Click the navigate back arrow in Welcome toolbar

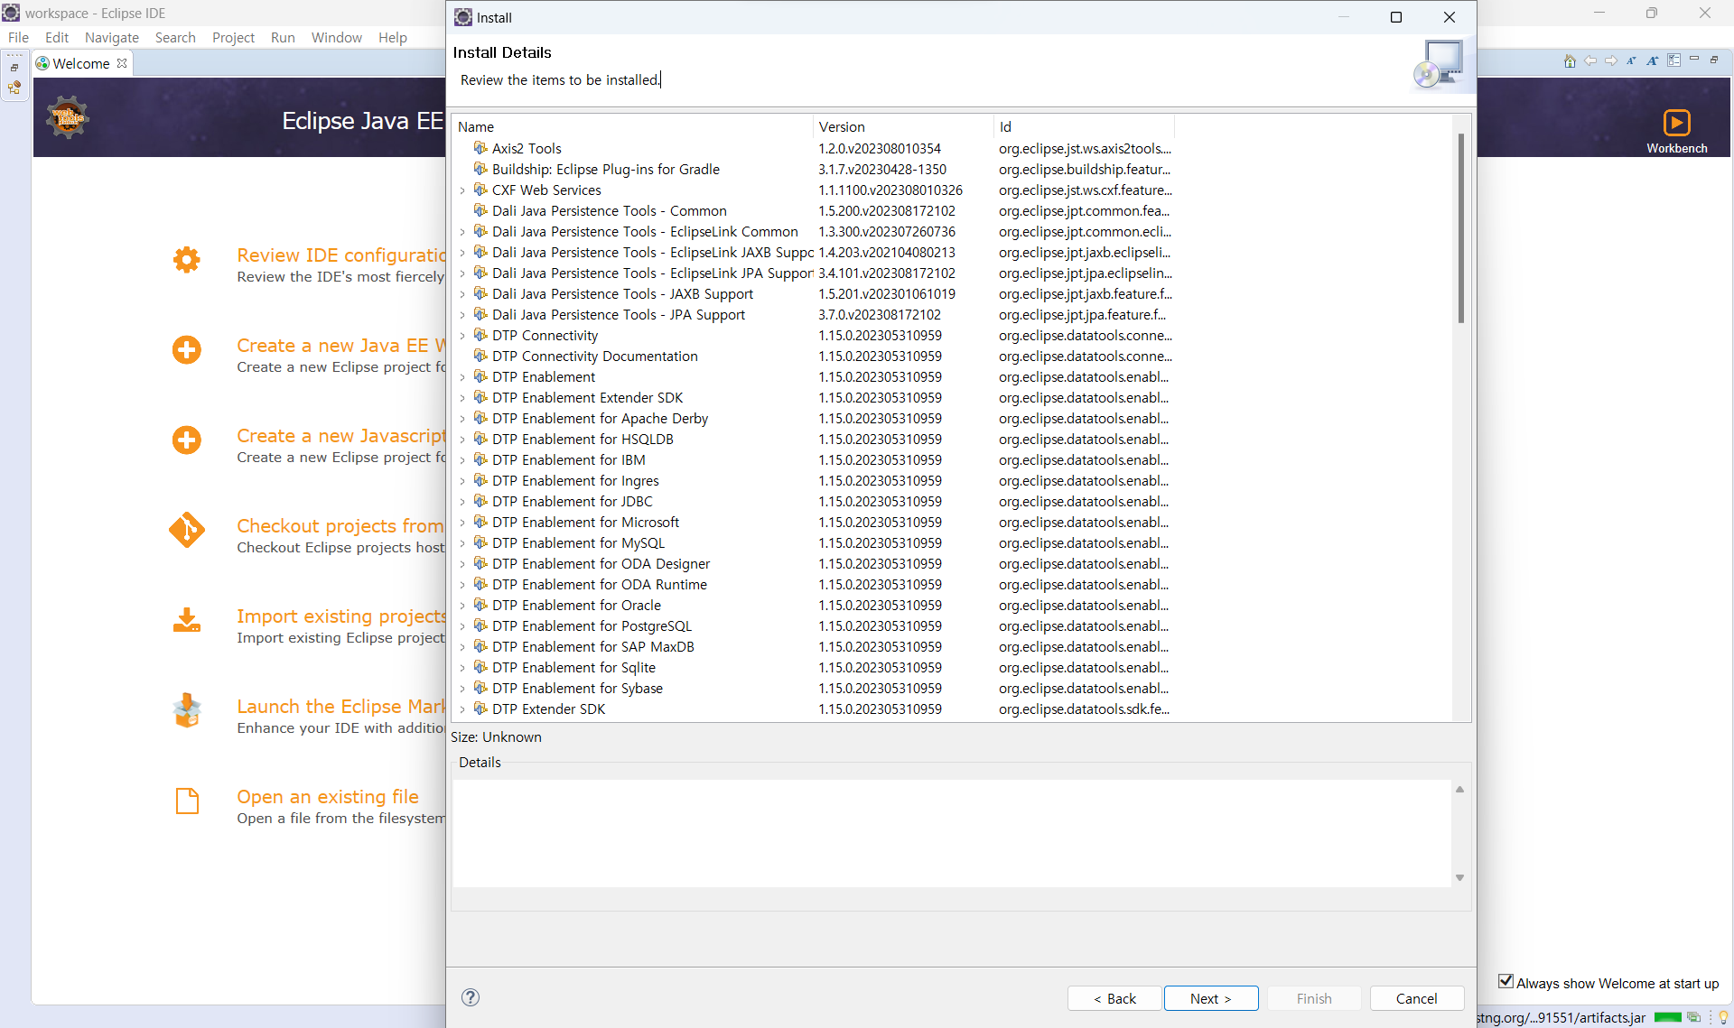[x=1590, y=60]
